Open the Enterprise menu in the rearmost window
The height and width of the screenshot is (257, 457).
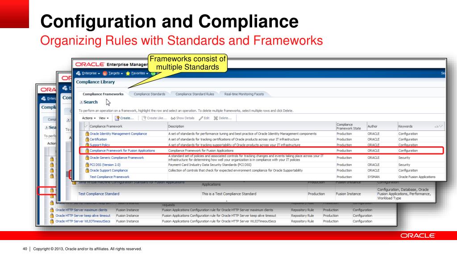point(48,99)
